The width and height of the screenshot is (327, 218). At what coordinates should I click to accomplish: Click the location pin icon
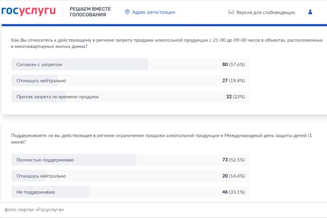(x=128, y=12)
